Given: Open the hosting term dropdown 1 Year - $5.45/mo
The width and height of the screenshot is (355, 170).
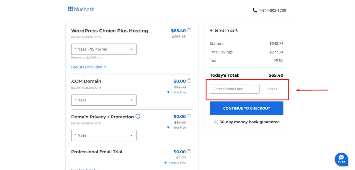Looking at the screenshot, I should 104,49.
